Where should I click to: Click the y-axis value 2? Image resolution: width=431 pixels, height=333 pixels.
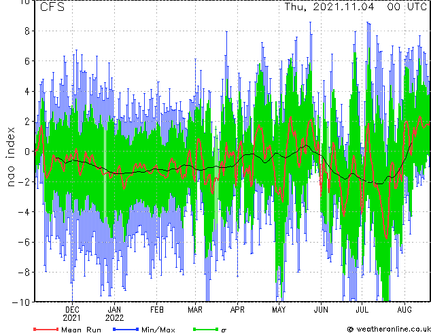pos(27,122)
